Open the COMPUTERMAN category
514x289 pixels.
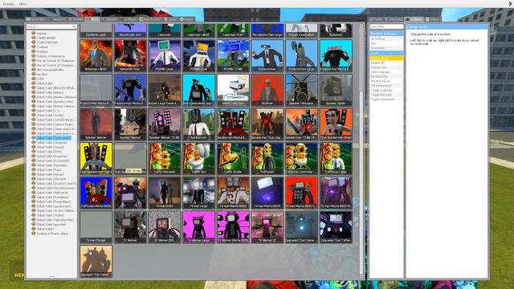click(x=47, y=43)
